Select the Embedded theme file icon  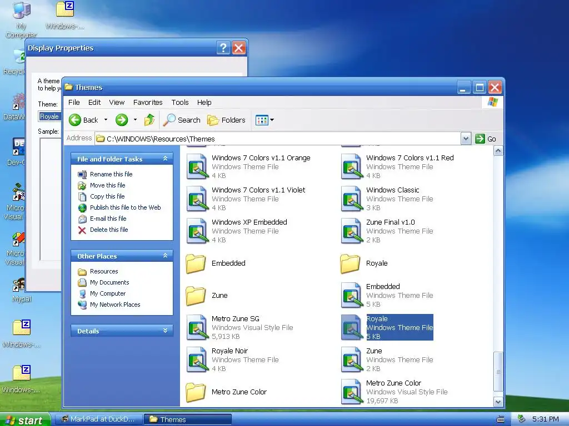coord(352,295)
